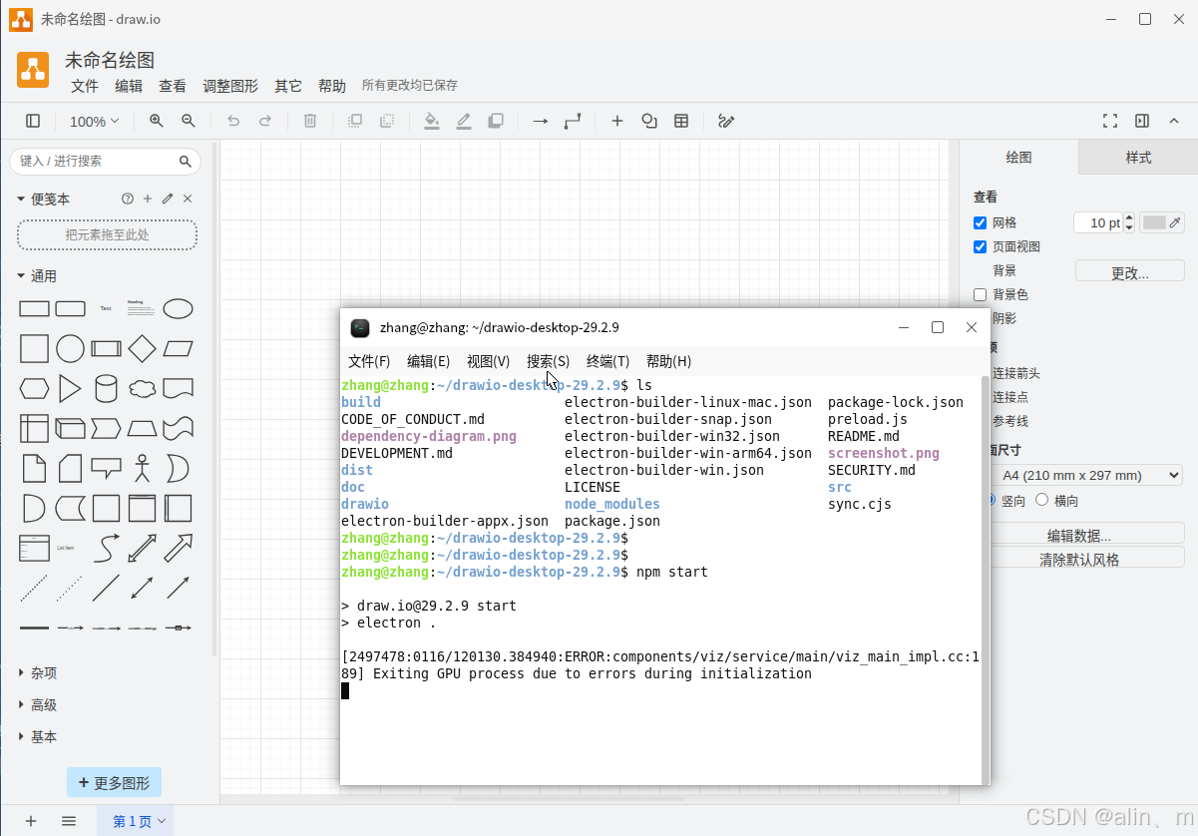Collapse the toolbar with the up chevron

[x=1174, y=121]
